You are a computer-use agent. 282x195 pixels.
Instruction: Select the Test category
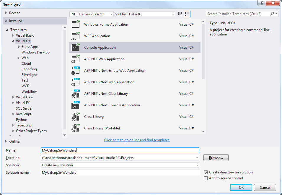[25, 80]
